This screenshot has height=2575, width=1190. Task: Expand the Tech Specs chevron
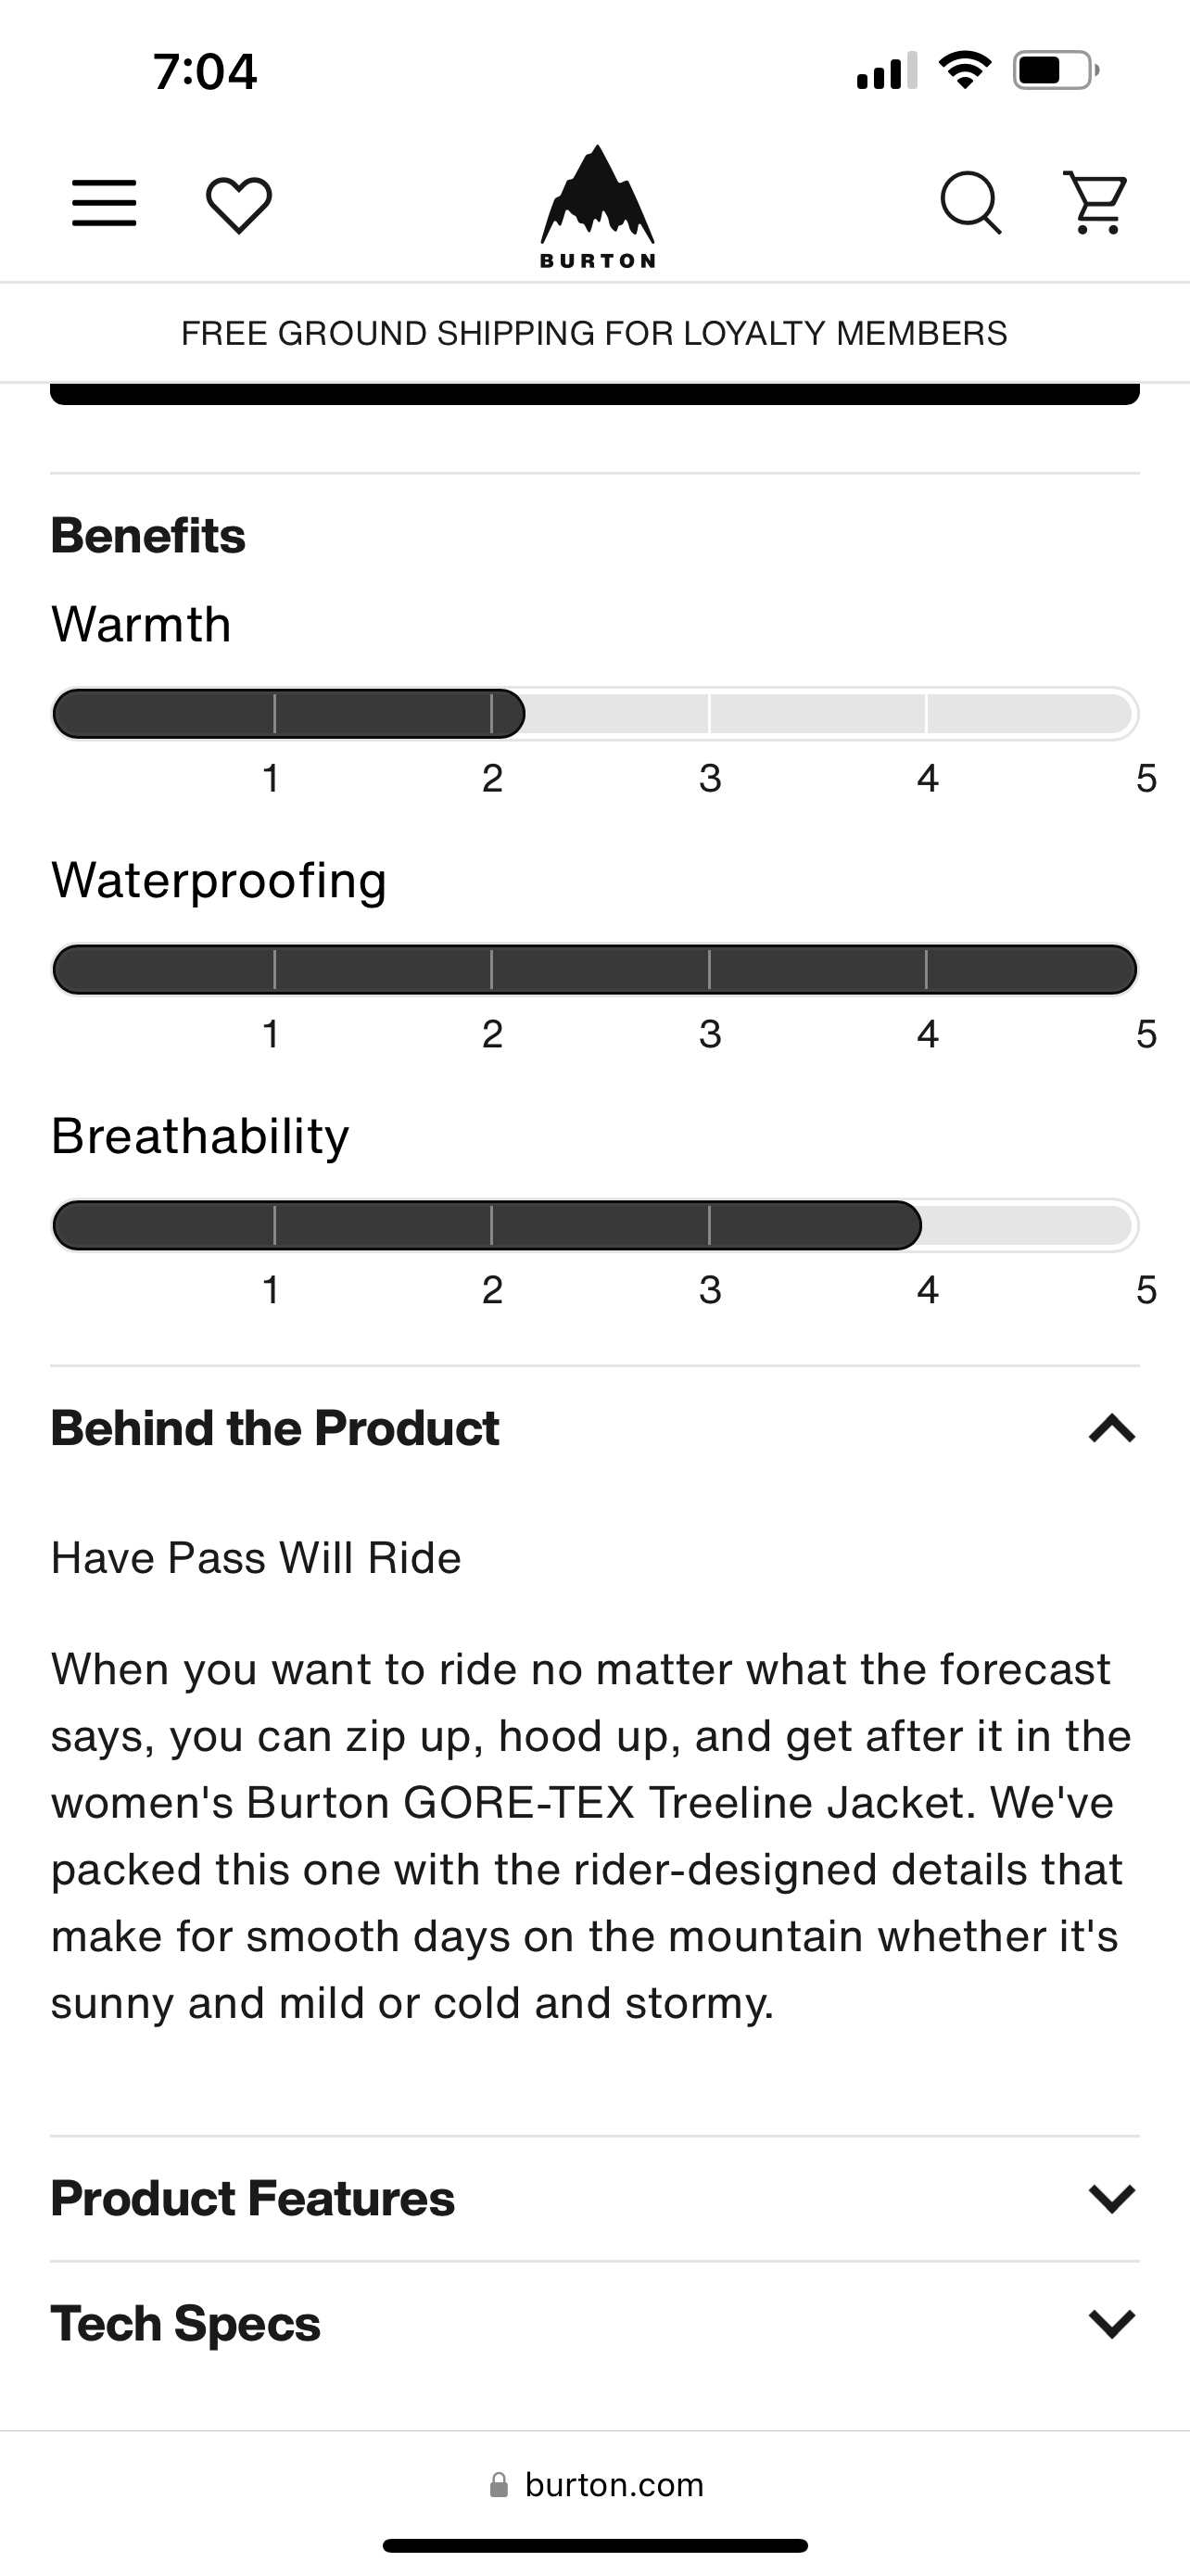[x=1112, y=2323]
